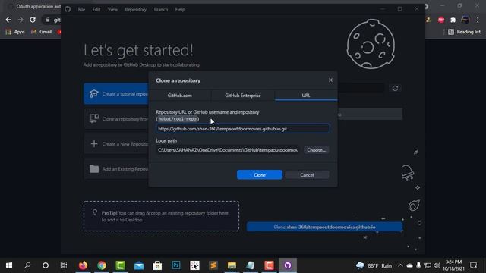Click the refresh repositories icon
The image size is (486, 273).
click(x=395, y=89)
